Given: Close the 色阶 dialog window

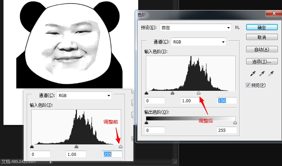Looking at the screenshot, I should coord(274,13).
